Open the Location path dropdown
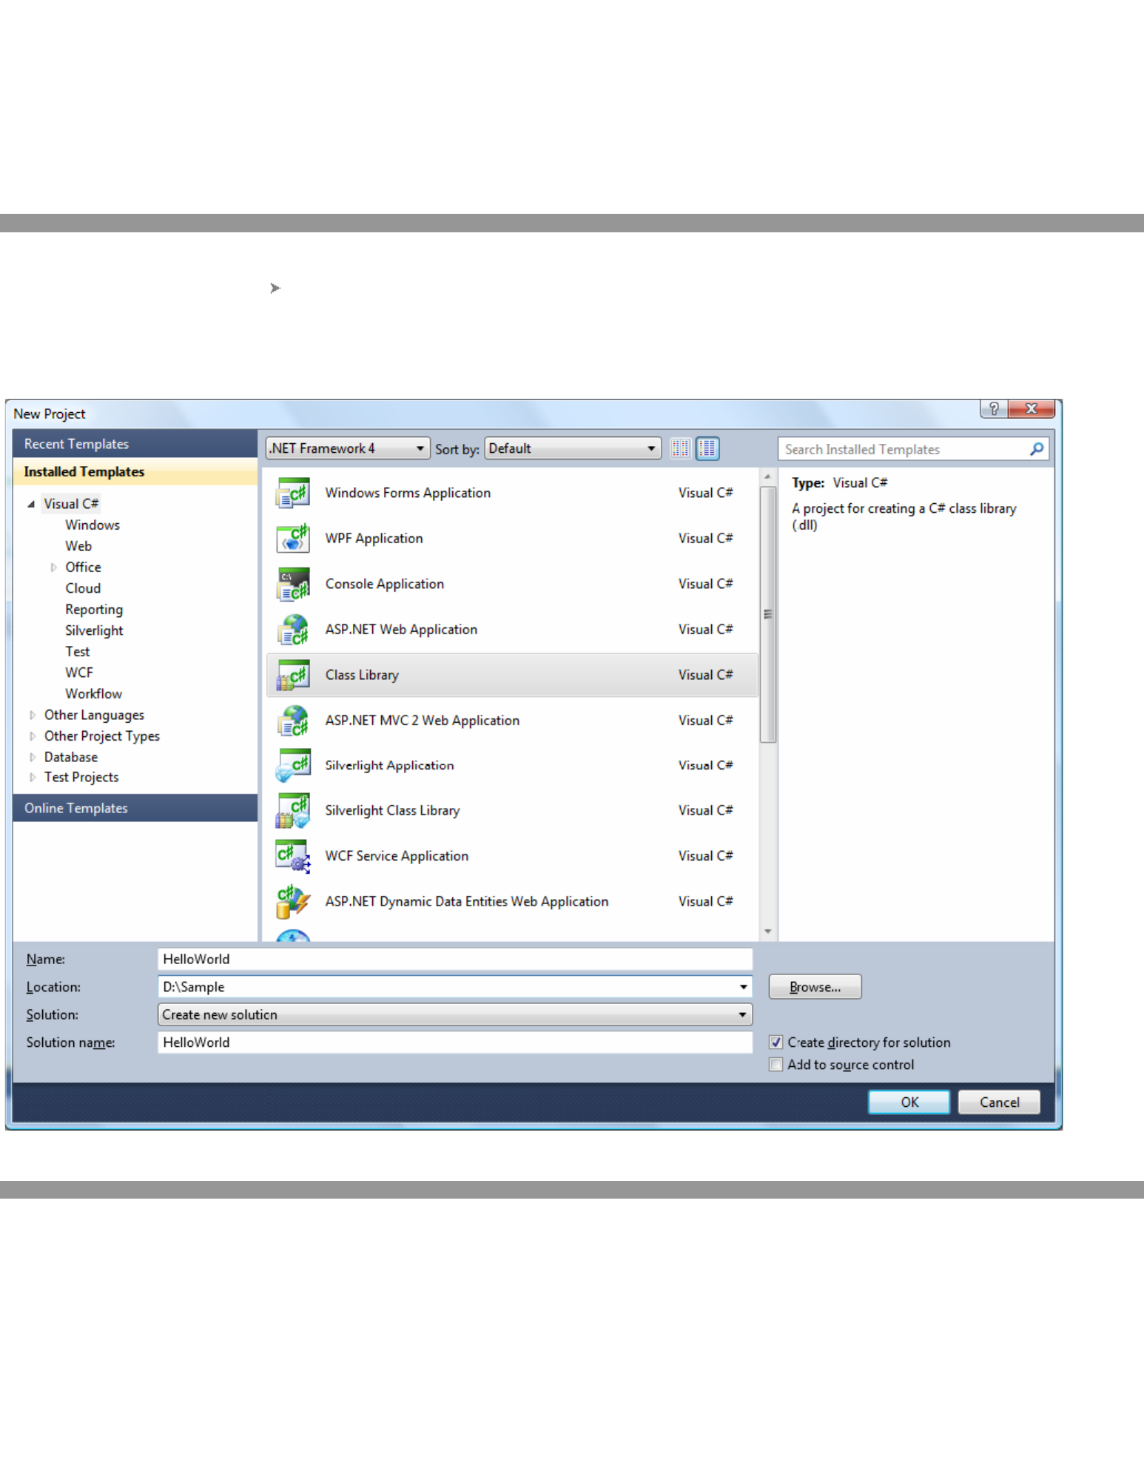Screen dimensions: 1144x1482 coord(743,987)
